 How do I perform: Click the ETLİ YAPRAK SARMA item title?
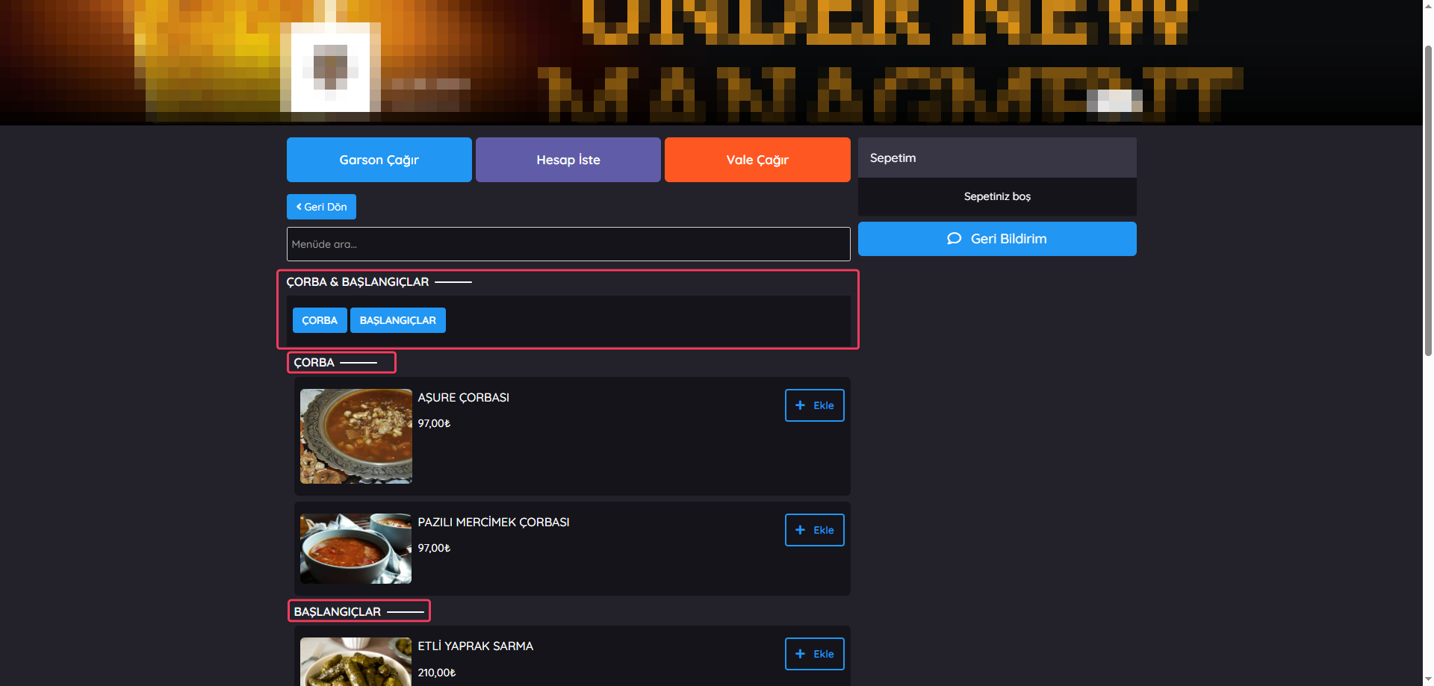point(475,646)
